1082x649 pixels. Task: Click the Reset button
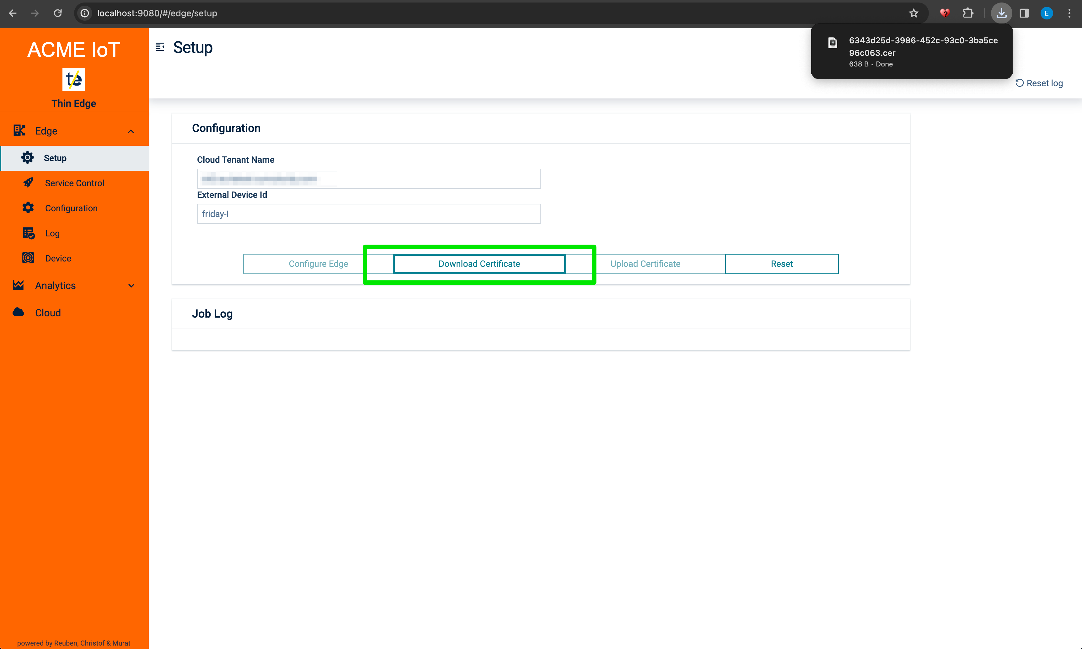coord(781,264)
